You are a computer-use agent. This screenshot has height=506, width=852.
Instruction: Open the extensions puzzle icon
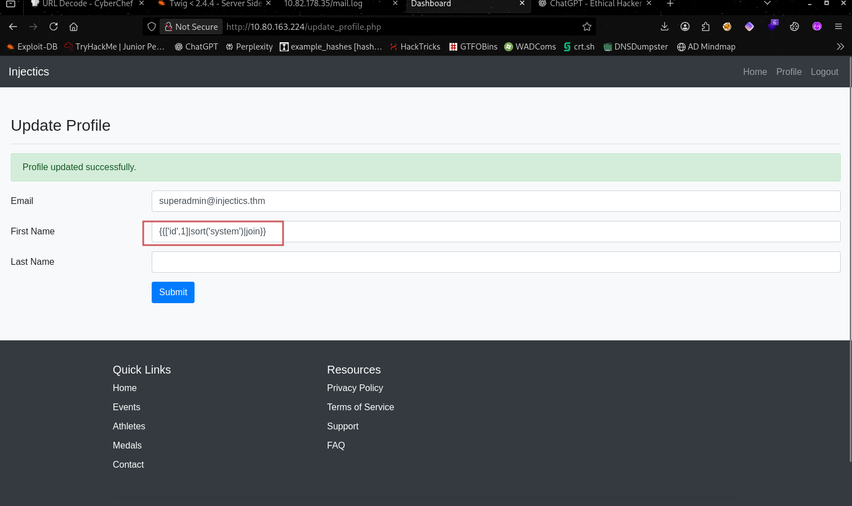[705, 26]
